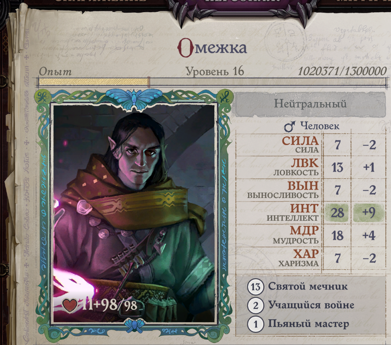391x345 pixels.
Task: Click the Уровень 16 level text
Action: point(215,72)
